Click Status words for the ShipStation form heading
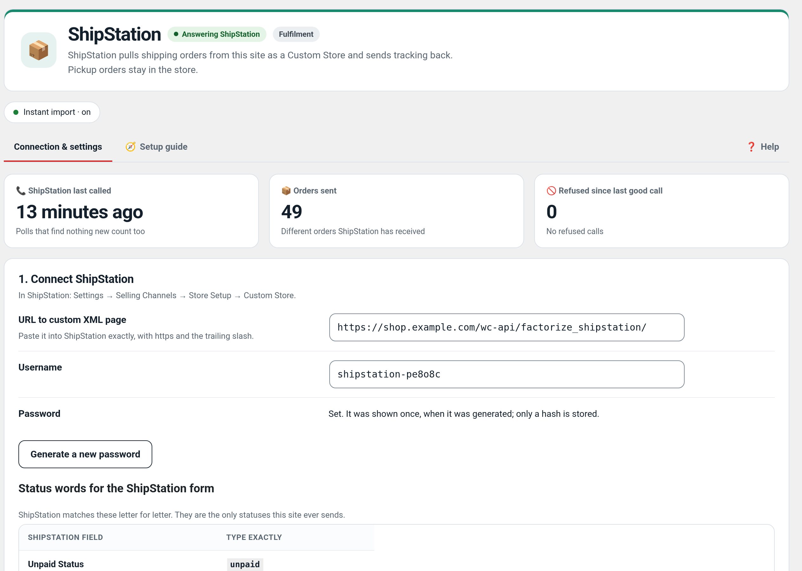Image resolution: width=802 pixels, height=571 pixels. [x=116, y=489]
